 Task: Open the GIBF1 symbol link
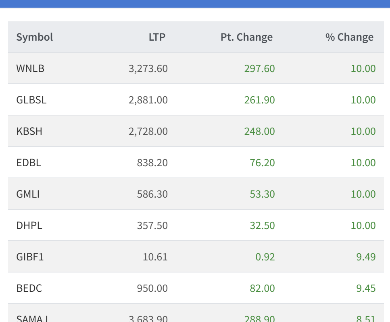[x=30, y=257]
